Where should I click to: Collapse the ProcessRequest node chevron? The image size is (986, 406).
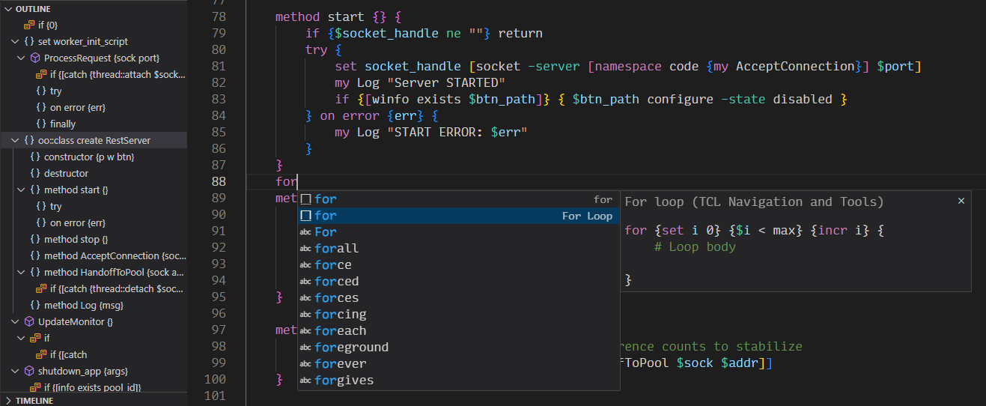coord(22,58)
